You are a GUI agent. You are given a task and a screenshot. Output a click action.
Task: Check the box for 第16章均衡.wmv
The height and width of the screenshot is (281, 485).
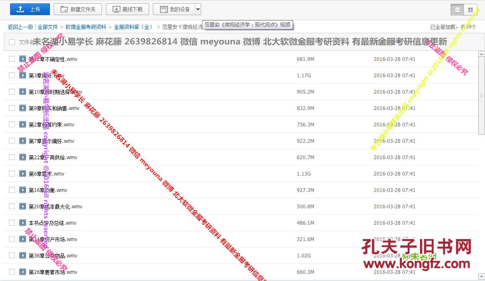coord(12,190)
